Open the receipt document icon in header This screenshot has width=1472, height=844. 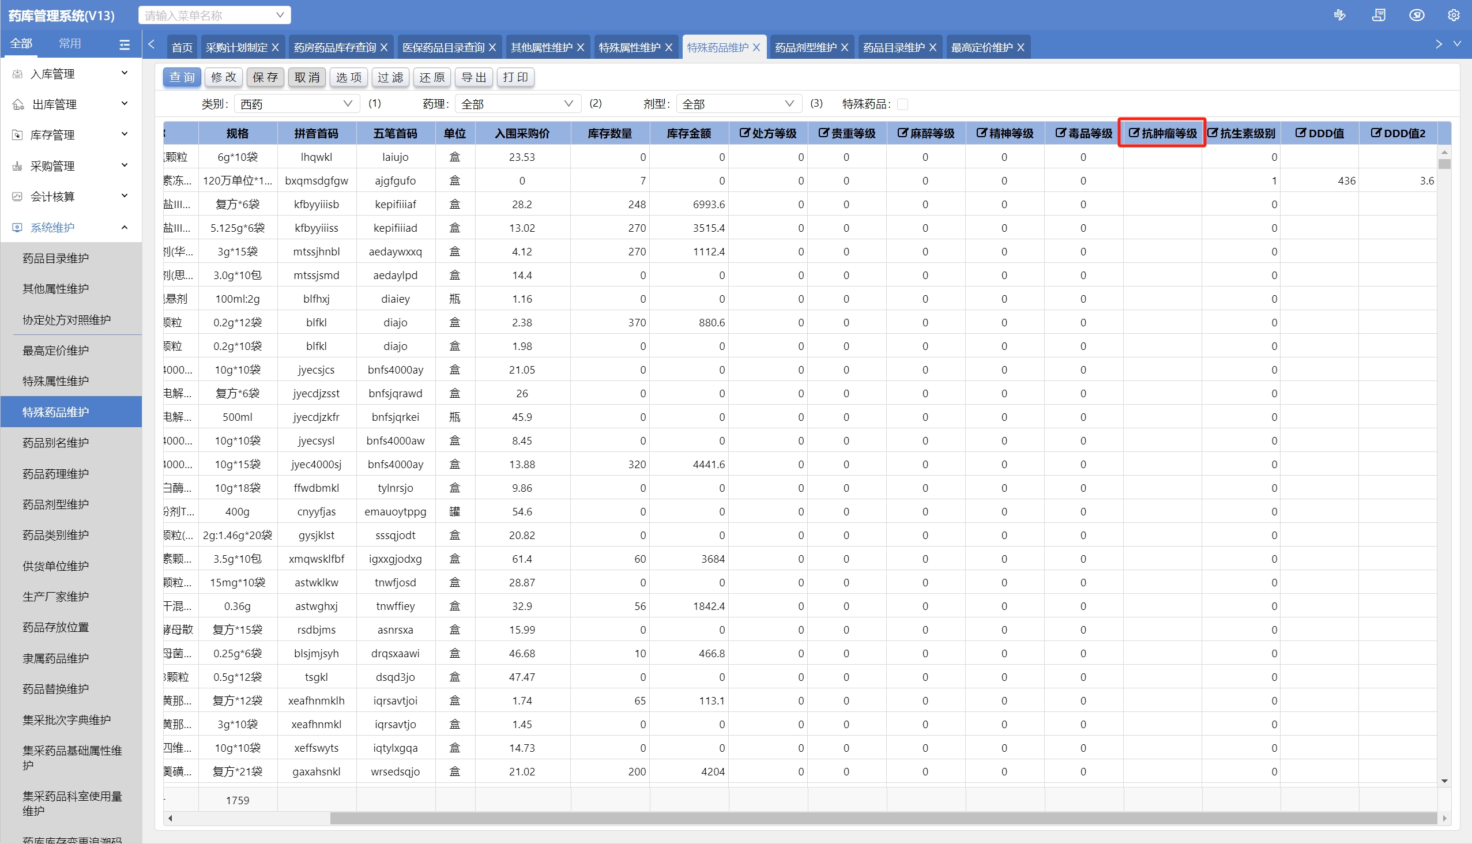click(1379, 15)
